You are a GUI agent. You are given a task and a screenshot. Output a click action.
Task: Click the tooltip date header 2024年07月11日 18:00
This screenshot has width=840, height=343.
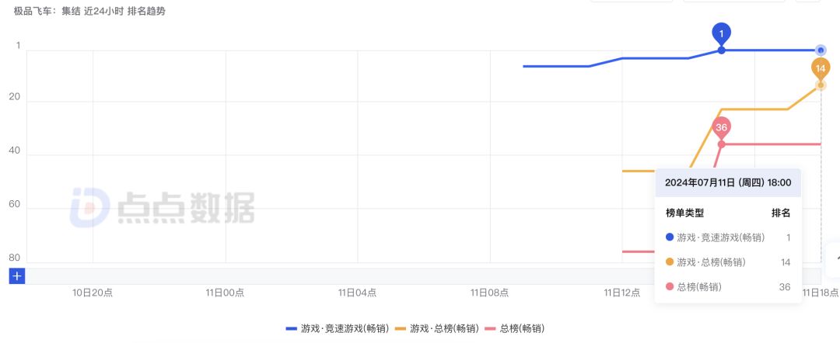click(727, 182)
